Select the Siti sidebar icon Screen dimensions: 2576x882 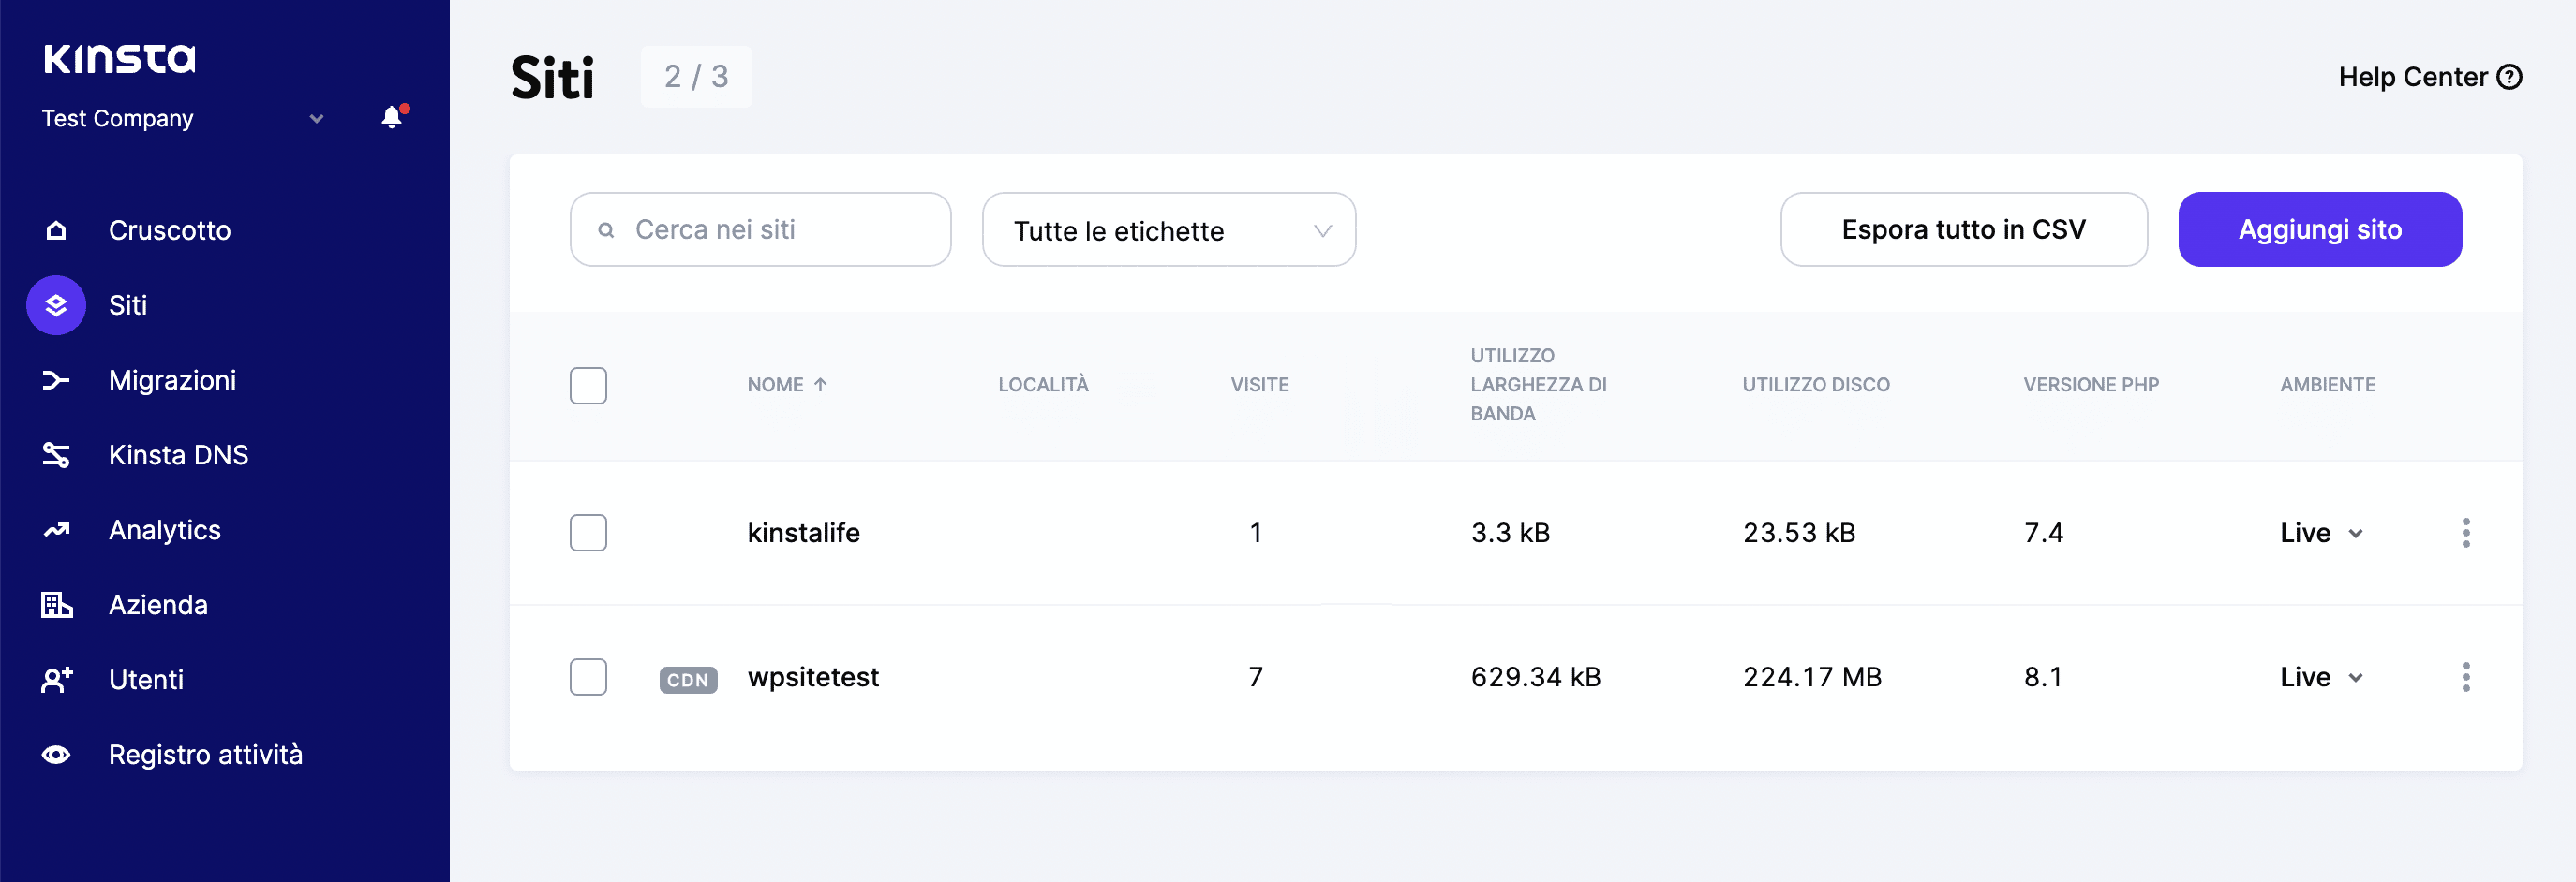pyautogui.click(x=56, y=305)
